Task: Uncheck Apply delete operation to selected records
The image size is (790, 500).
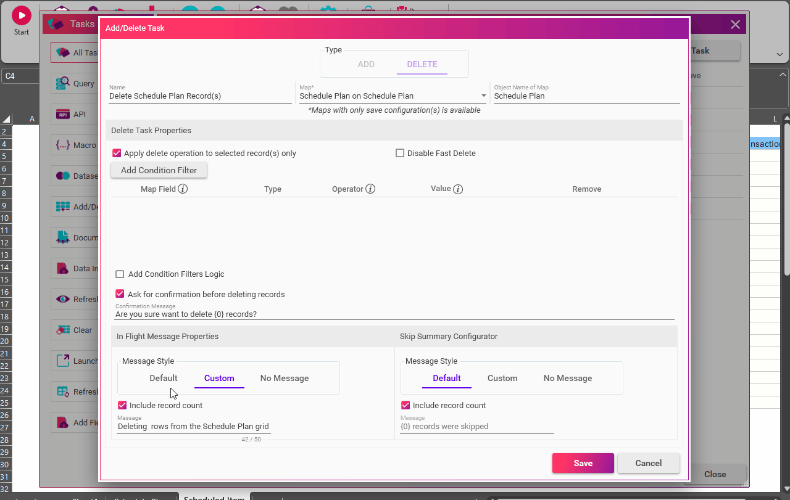Action: click(x=117, y=153)
